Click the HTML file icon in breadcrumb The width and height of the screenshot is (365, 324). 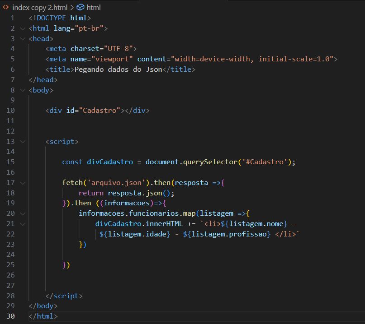point(6,7)
